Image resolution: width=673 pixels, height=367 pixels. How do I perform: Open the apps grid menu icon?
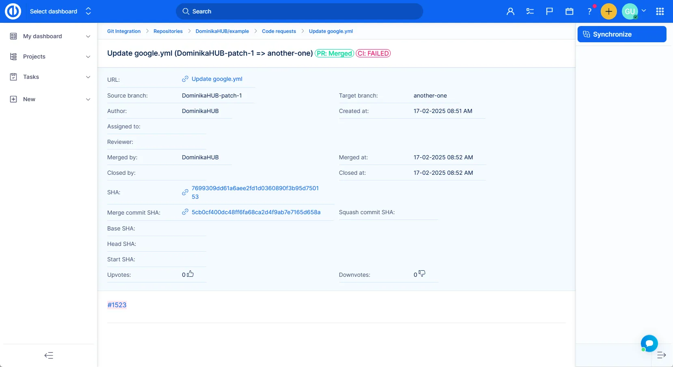[660, 11]
